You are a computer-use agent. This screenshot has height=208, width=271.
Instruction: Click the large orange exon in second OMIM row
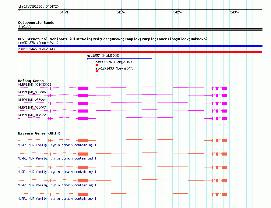(x=83, y=154)
